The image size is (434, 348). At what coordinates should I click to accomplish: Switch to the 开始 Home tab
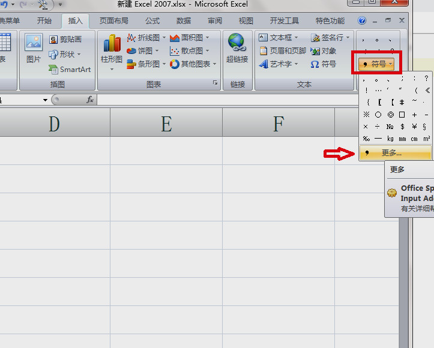[44, 21]
